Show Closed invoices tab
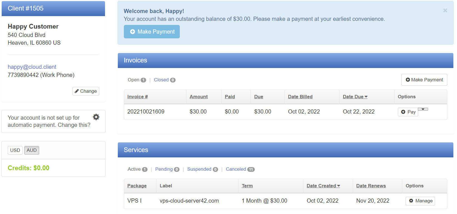Viewport: 457px width, 214px height. click(x=161, y=80)
